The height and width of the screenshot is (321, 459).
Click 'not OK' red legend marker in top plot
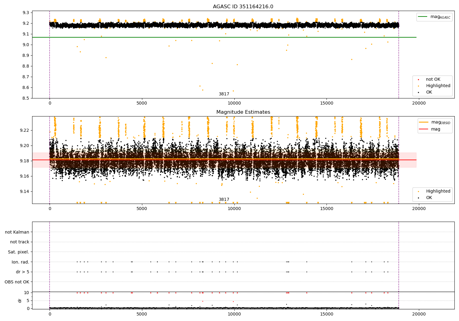(x=418, y=79)
